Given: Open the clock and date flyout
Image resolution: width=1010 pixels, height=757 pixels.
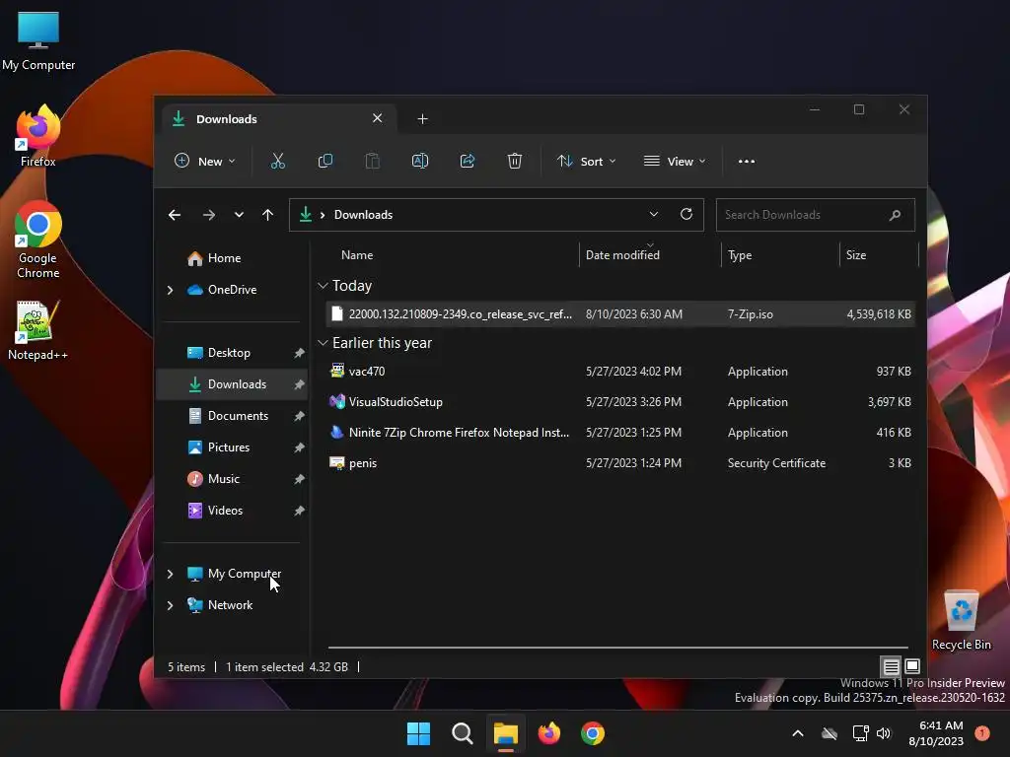Looking at the screenshot, I should coord(936,733).
